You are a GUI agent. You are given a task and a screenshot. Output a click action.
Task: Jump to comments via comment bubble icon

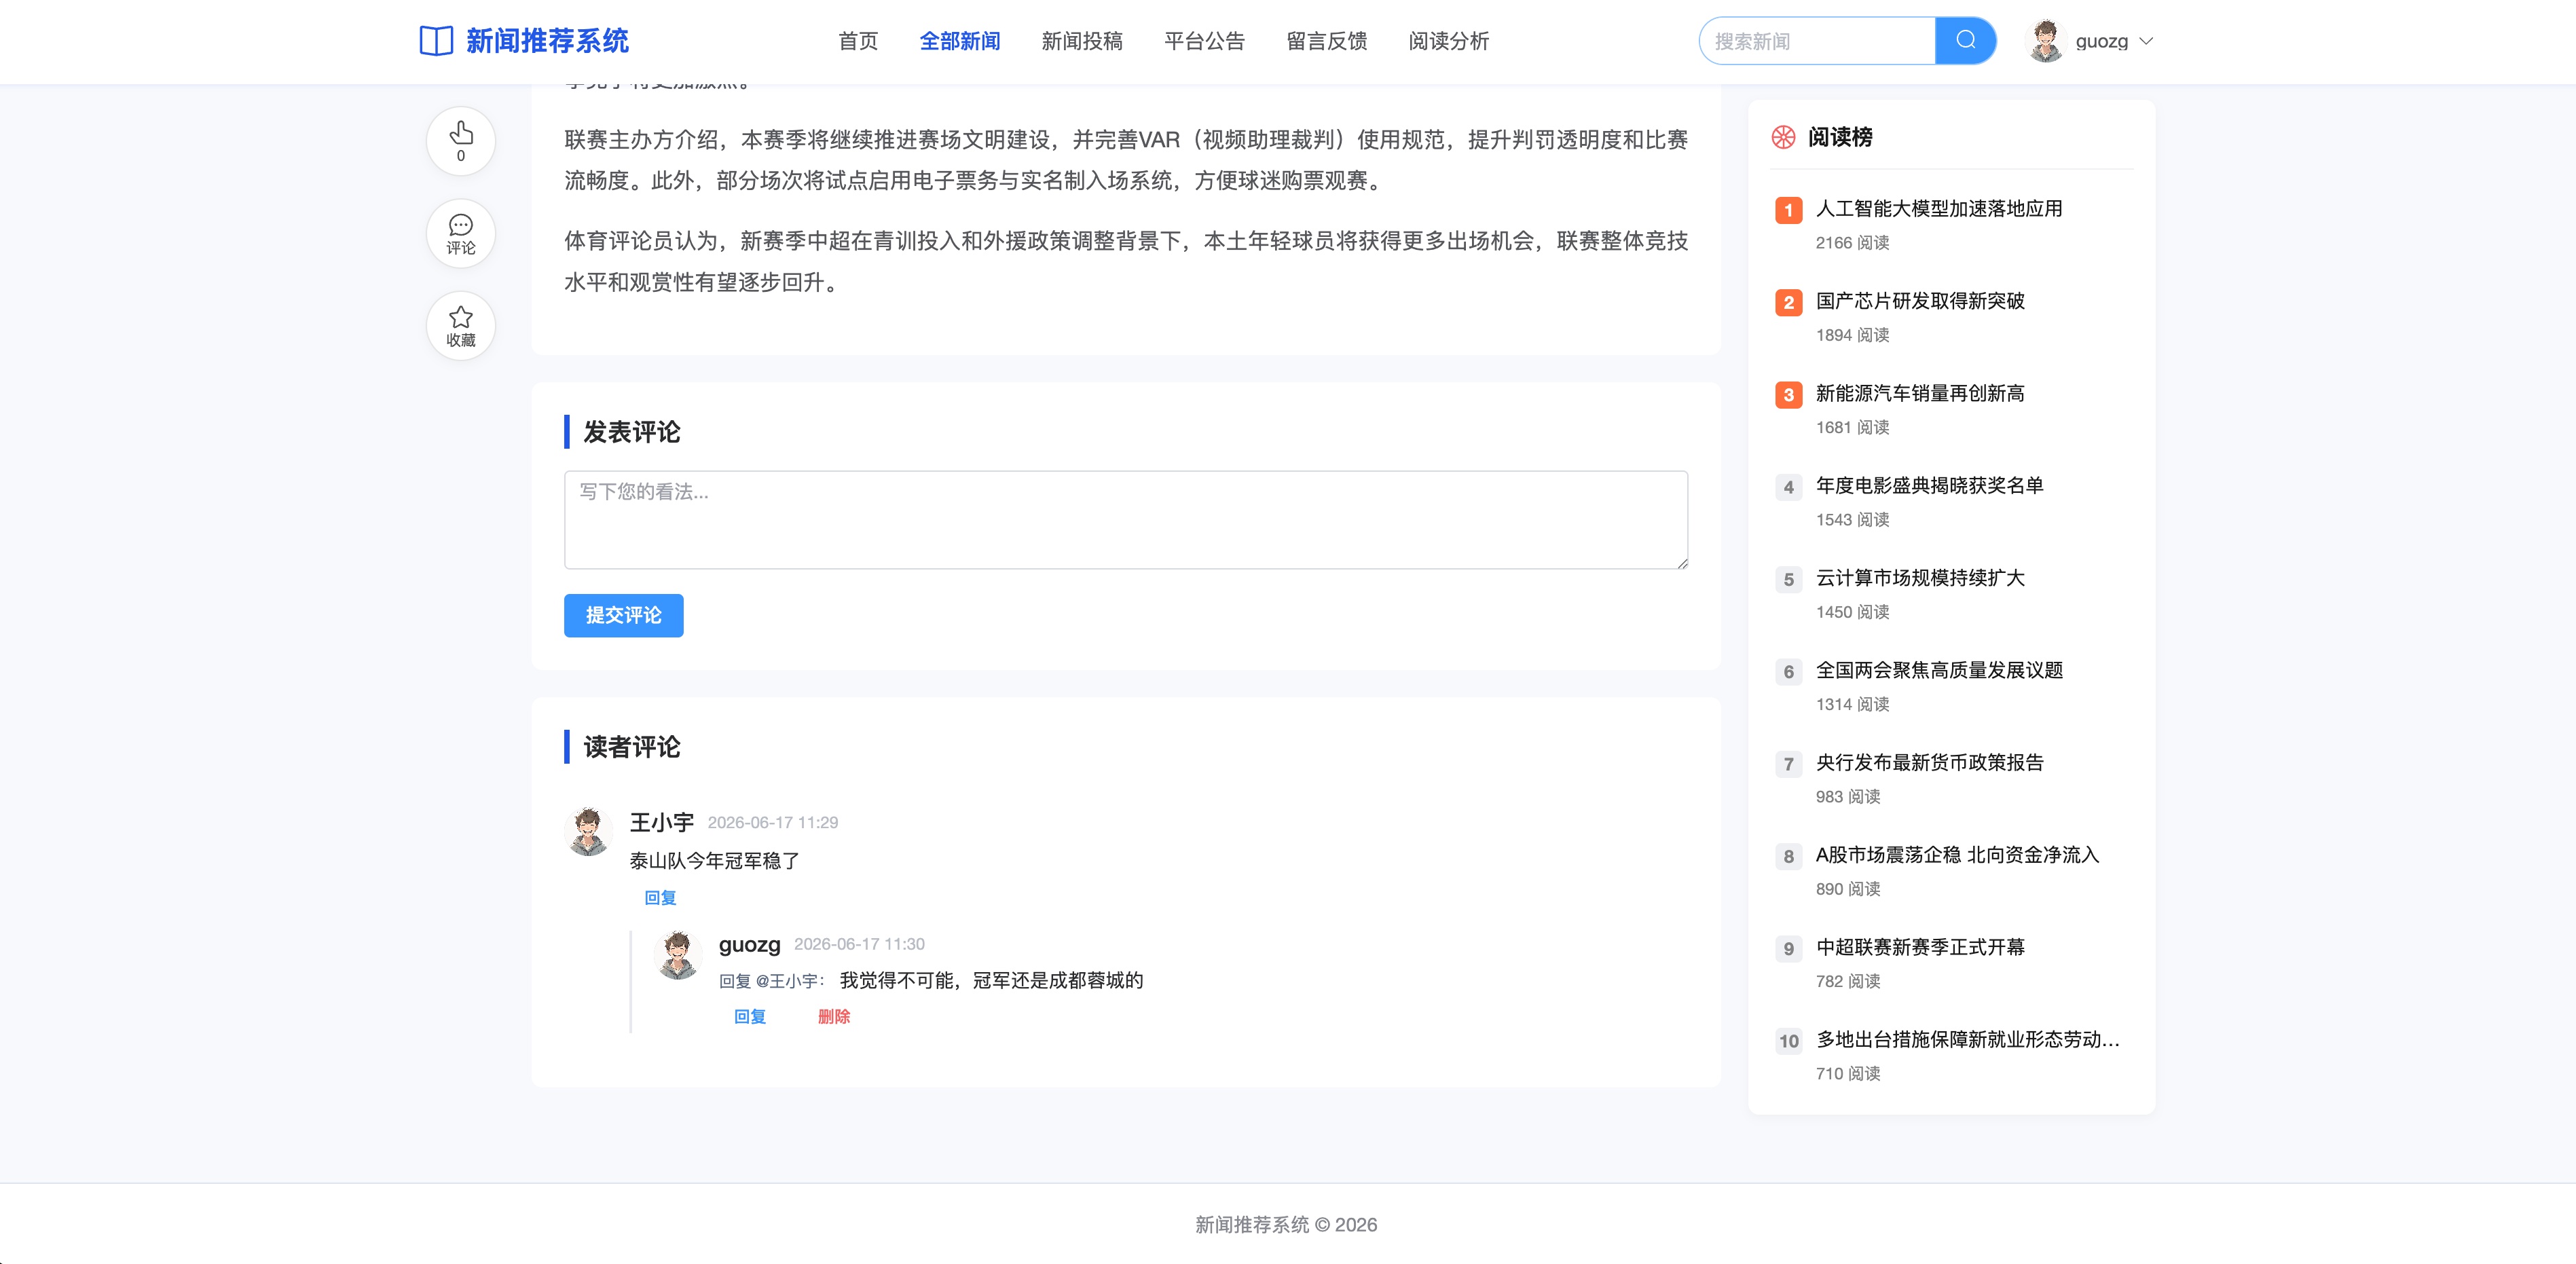coord(461,234)
